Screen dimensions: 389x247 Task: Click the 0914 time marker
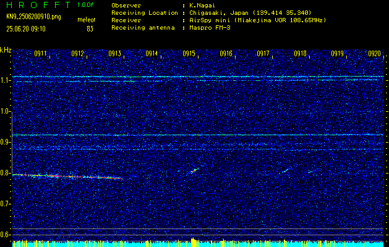pyautogui.click(x=152, y=54)
